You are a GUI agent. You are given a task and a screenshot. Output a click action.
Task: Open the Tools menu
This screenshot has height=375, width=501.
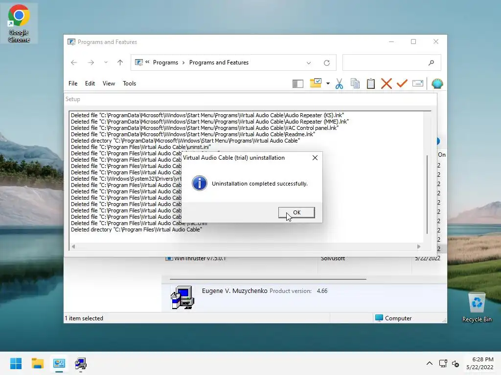129,83
